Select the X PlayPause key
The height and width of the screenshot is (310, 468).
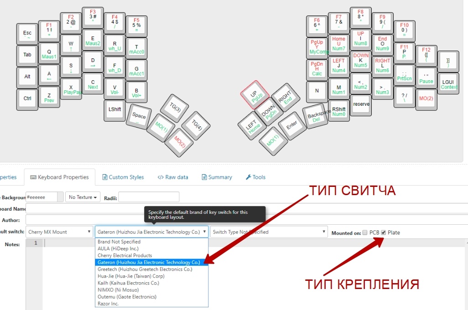(71, 88)
